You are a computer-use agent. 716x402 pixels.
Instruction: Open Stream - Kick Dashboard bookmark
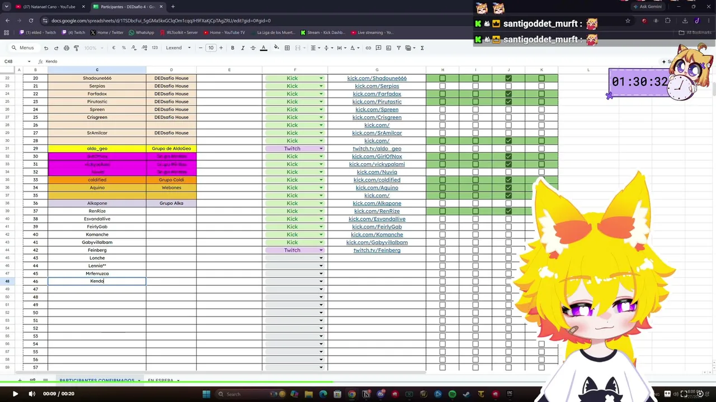[323, 32]
